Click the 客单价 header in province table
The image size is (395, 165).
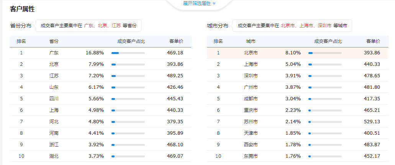(x=176, y=42)
